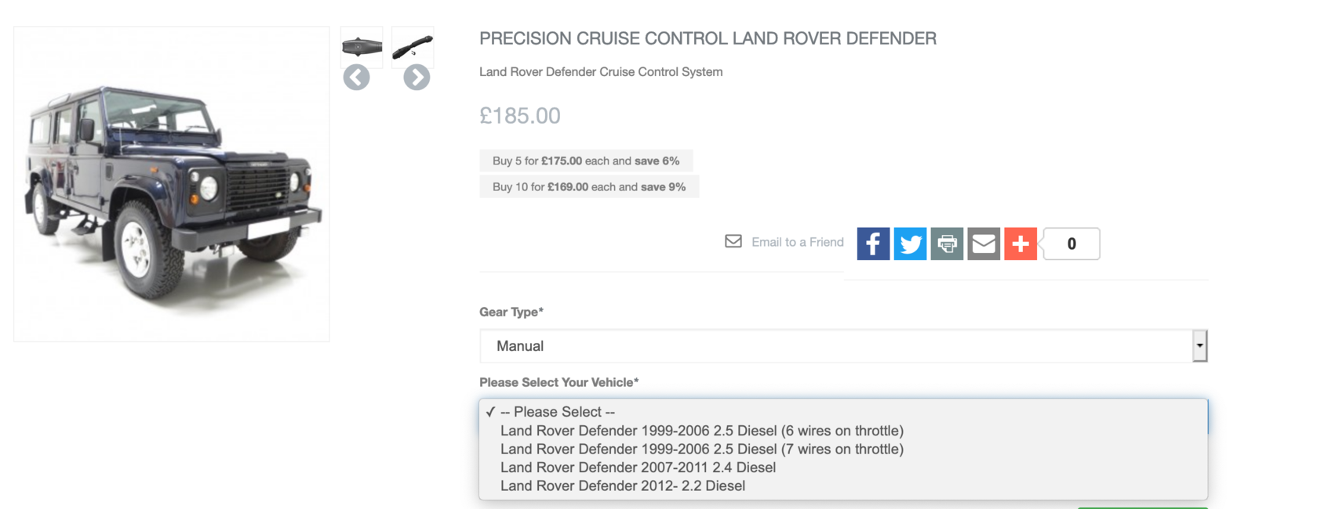The height and width of the screenshot is (509, 1317).
Task: Click the Email to a Friend link
Action: click(797, 242)
